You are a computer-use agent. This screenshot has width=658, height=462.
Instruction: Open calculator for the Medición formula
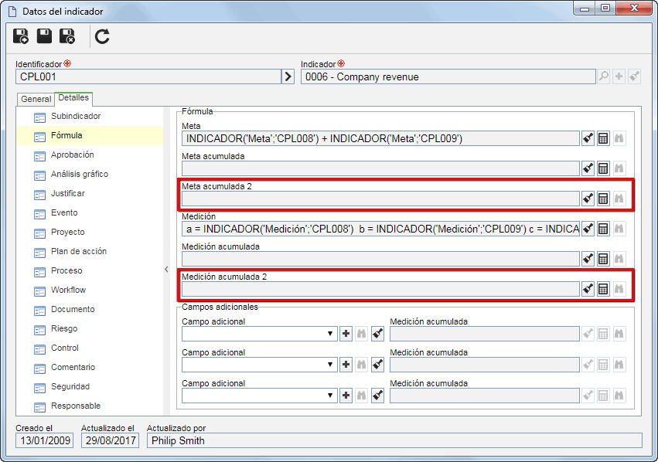point(603,229)
